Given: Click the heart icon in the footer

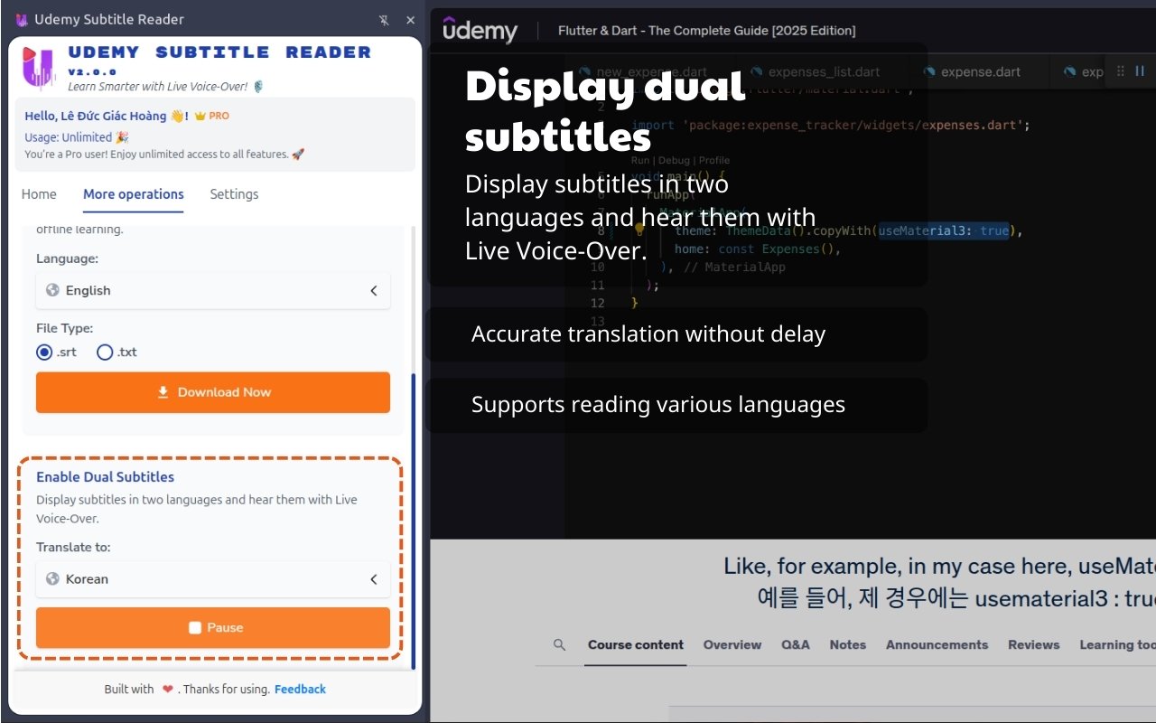Looking at the screenshot, I should 167,689.
